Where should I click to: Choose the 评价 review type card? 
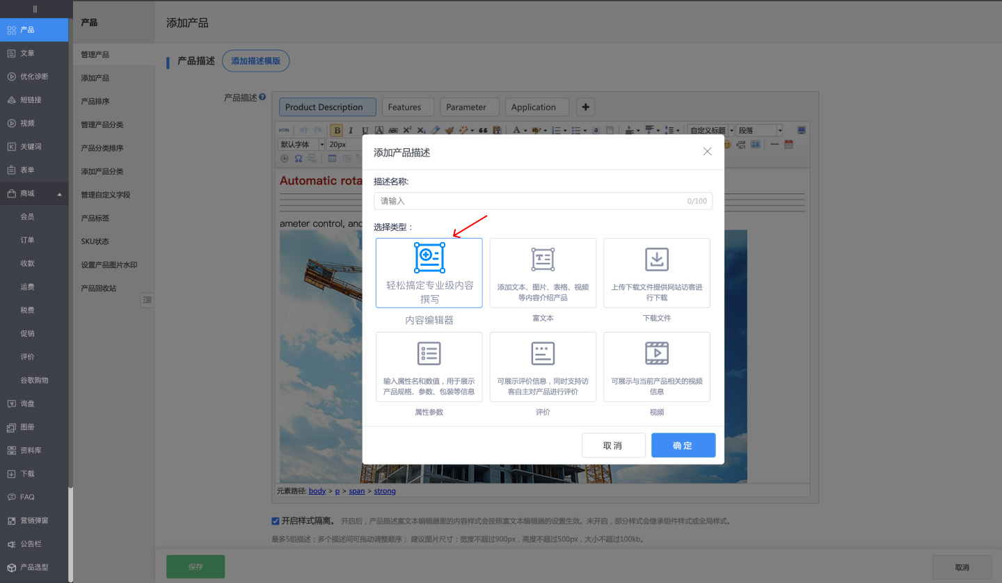pyautogui.click(x=543, y=367)
